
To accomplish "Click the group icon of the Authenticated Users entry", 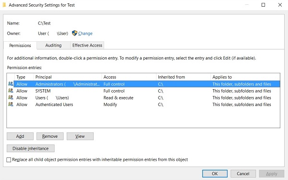I will tap(11, 104).
